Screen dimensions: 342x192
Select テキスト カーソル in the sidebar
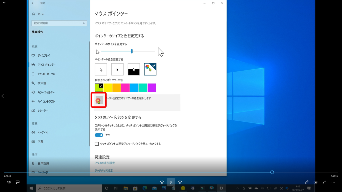point(46,74)
